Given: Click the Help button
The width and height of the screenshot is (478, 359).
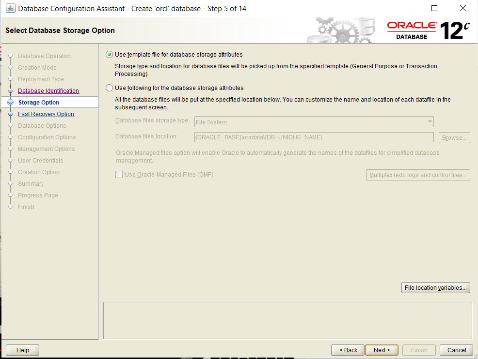Looking at the screenshot, I should click(x=23, y=350).
